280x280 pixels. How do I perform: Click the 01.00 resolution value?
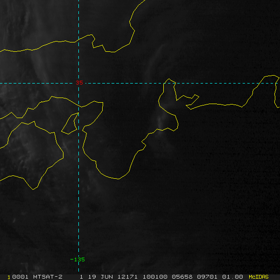click(232, 277)
